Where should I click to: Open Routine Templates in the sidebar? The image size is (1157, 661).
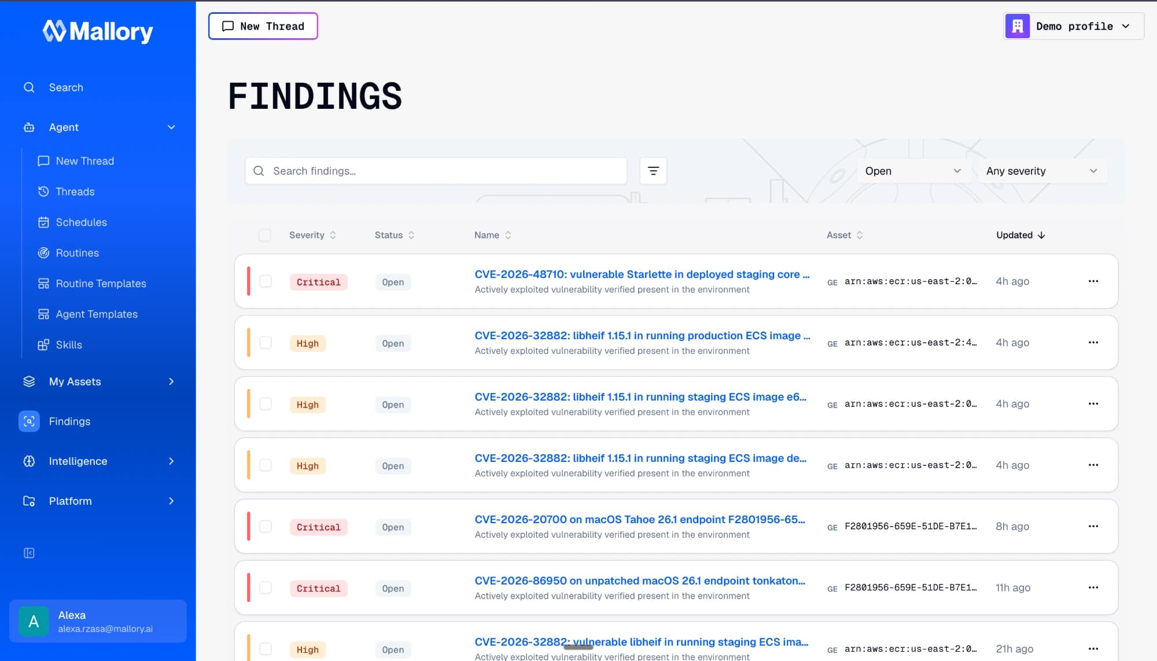101,284
